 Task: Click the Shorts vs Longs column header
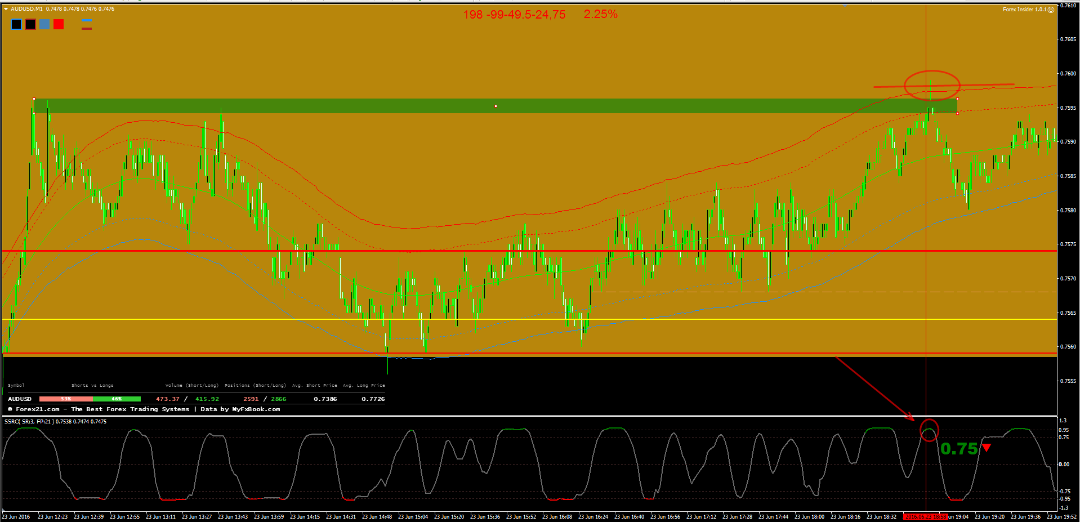[x=92, y=386]
